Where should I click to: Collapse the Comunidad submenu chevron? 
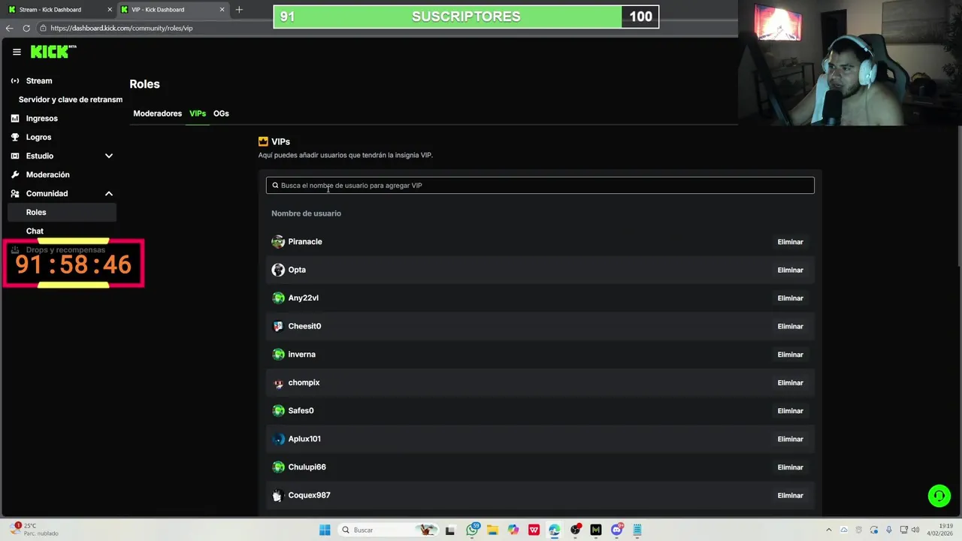(x=109, y=193)
